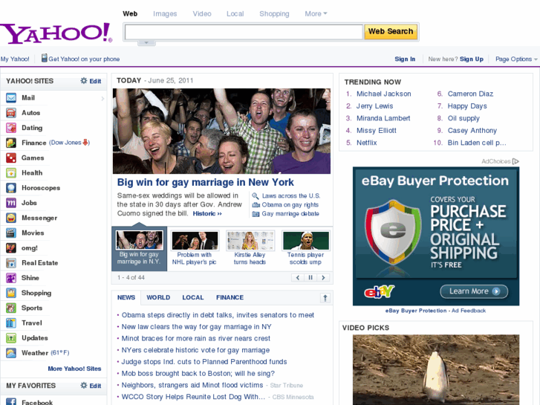
Task: Click the Travel suitcase icon
Action: (11, 323)
